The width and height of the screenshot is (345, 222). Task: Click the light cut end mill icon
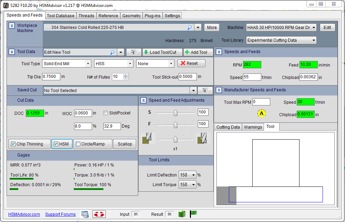tap(145, 139)
